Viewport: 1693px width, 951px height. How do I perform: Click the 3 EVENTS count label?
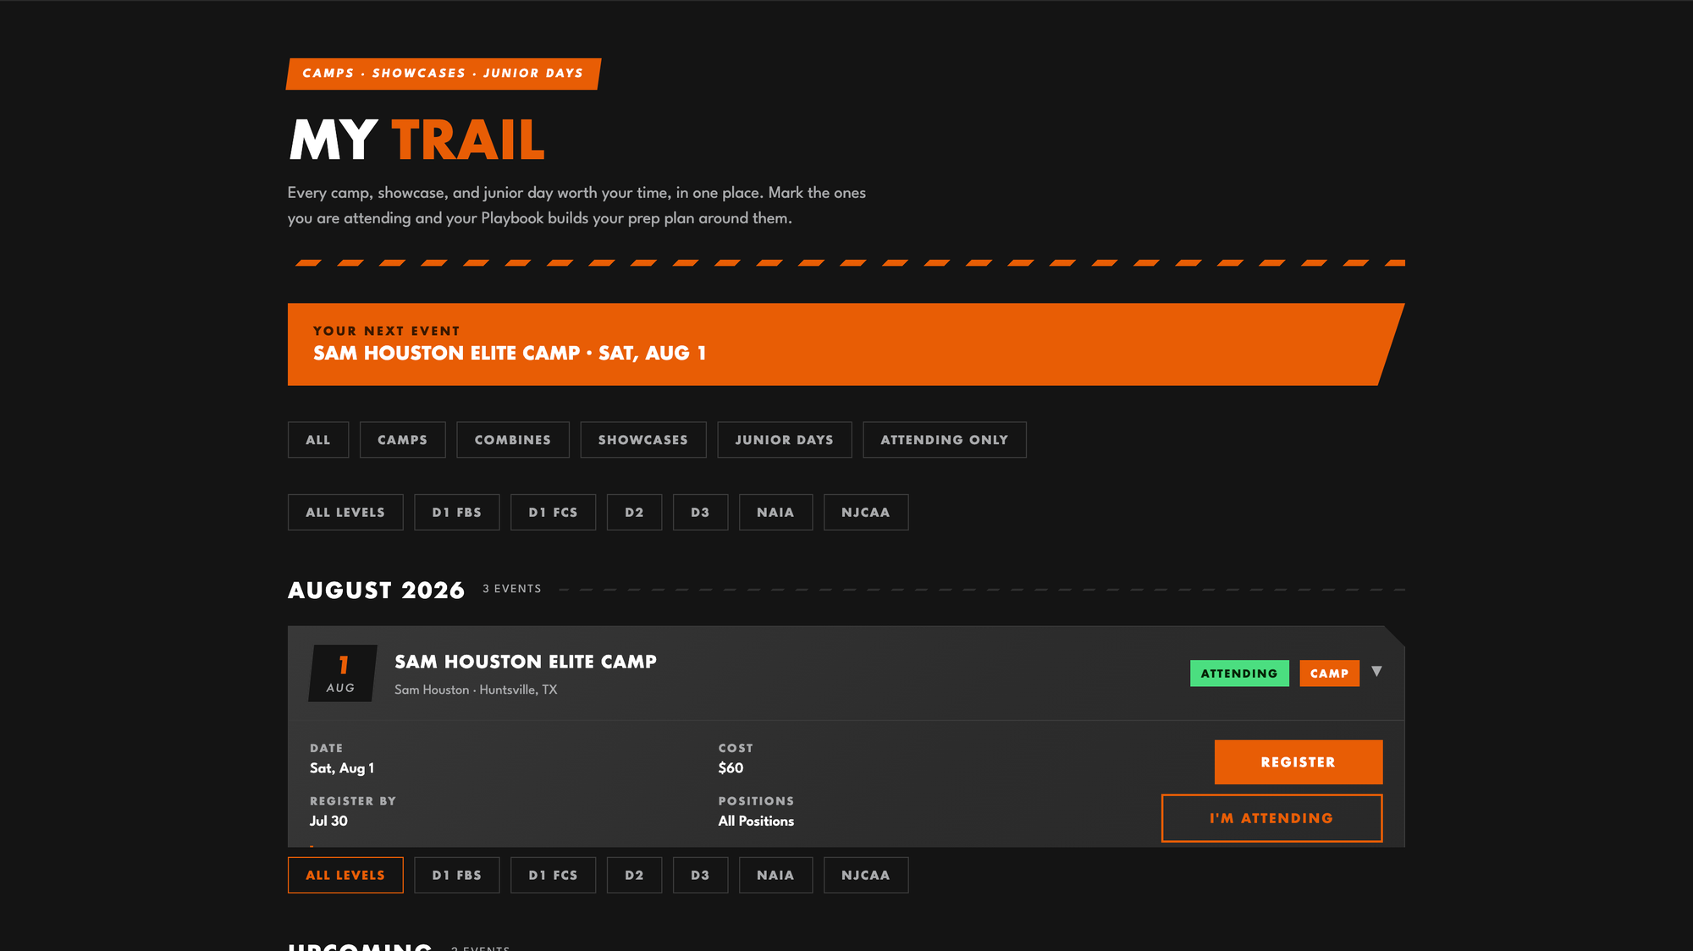(x=512, y=589)
